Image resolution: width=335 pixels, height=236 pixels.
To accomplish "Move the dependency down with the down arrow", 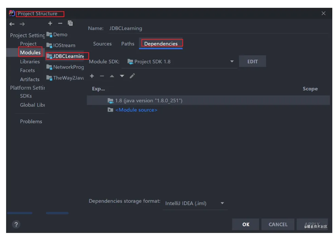I will 122,76.
